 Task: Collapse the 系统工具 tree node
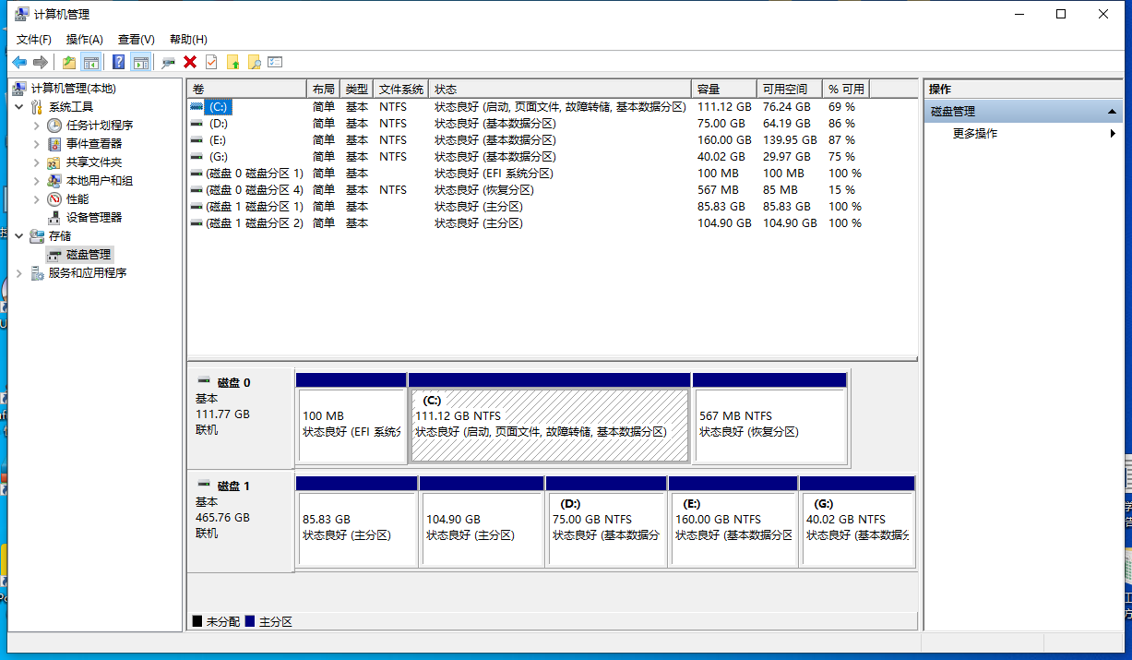pyautogui.click(x=19, y=107)
